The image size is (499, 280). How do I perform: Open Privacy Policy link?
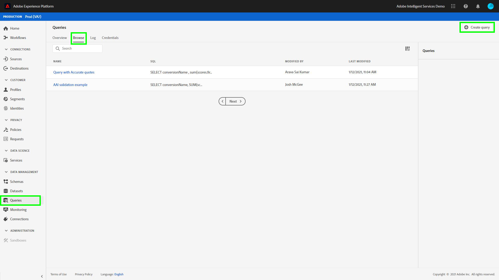pos(84,274)
